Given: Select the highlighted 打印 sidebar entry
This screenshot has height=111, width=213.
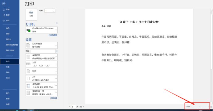Looking at the screenshot, I should 10,61.
